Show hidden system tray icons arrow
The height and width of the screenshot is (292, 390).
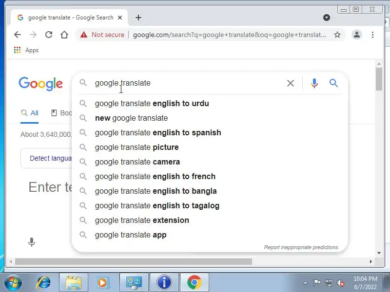[306, 282]
